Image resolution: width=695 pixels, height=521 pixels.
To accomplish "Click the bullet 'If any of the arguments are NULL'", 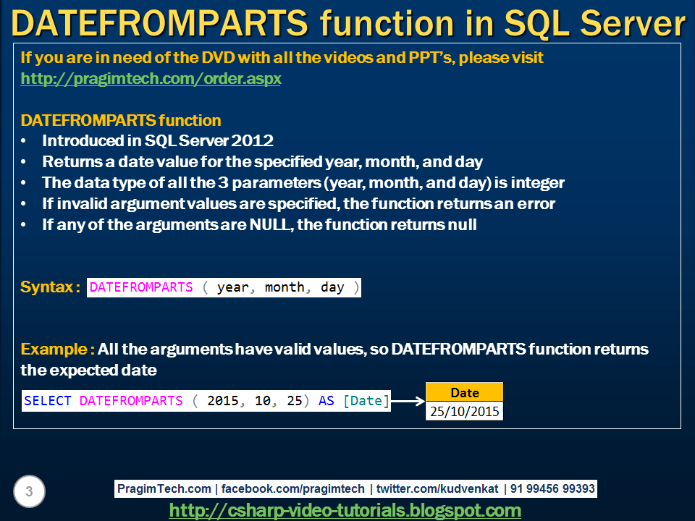I will pyautogui.click(x=259, y=224).
